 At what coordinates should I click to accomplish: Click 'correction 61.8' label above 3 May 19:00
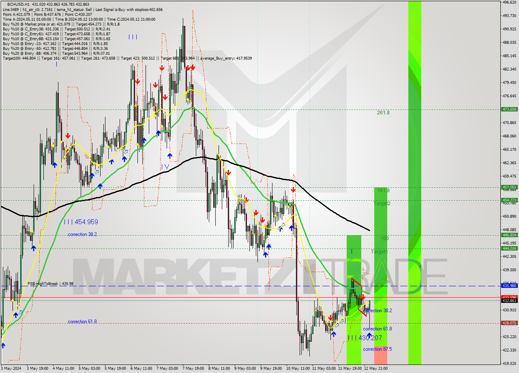pyautogui.click(x=82, y=322)
